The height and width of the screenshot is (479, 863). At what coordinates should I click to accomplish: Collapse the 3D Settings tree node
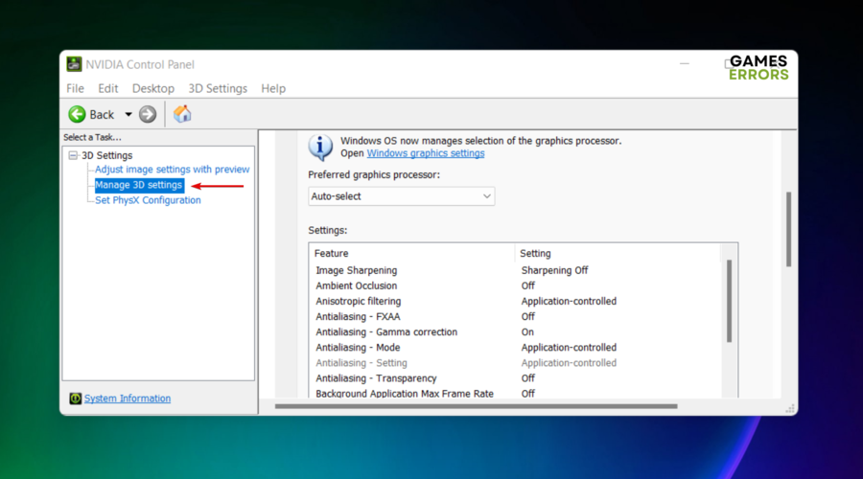click(x=73, y=155)
